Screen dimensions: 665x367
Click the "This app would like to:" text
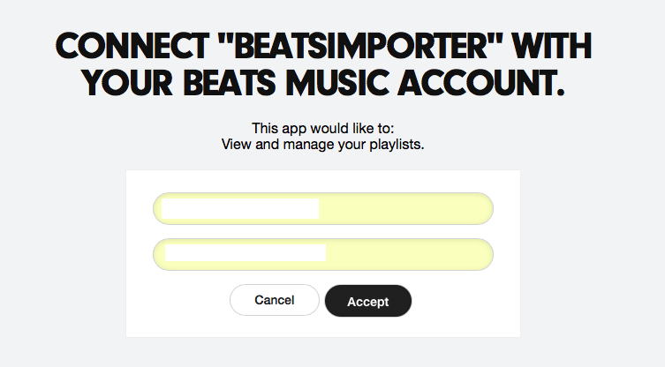coord(322,129)
